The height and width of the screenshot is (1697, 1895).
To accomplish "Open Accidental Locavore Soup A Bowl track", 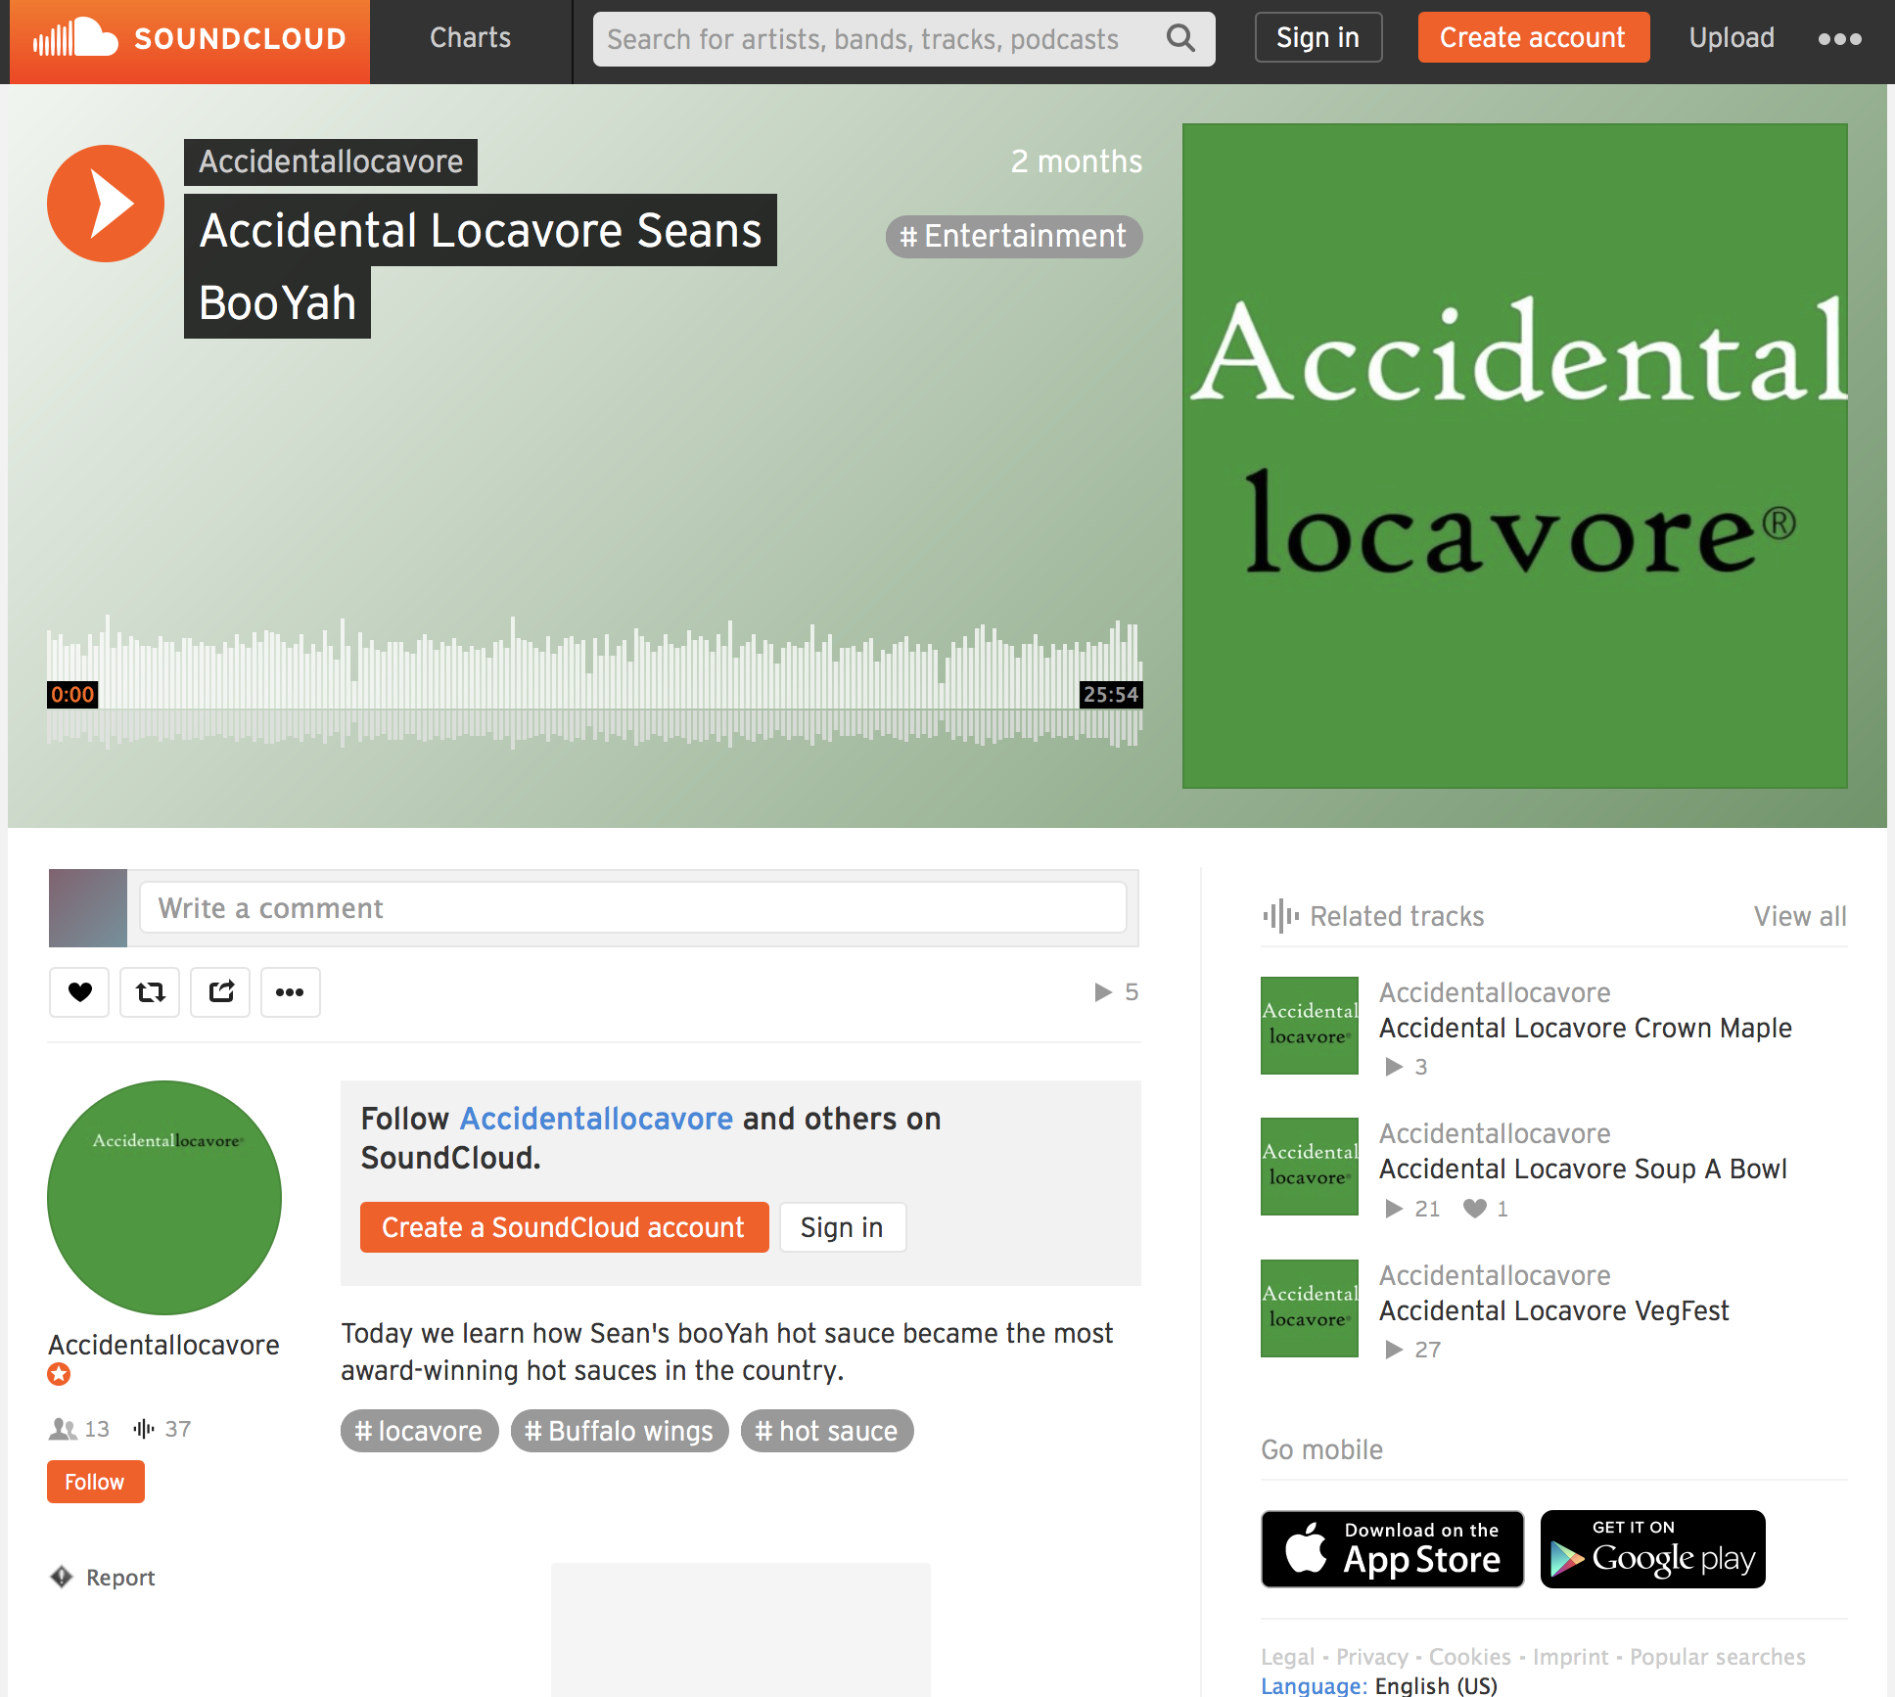I will [x=1583, y=1169].
